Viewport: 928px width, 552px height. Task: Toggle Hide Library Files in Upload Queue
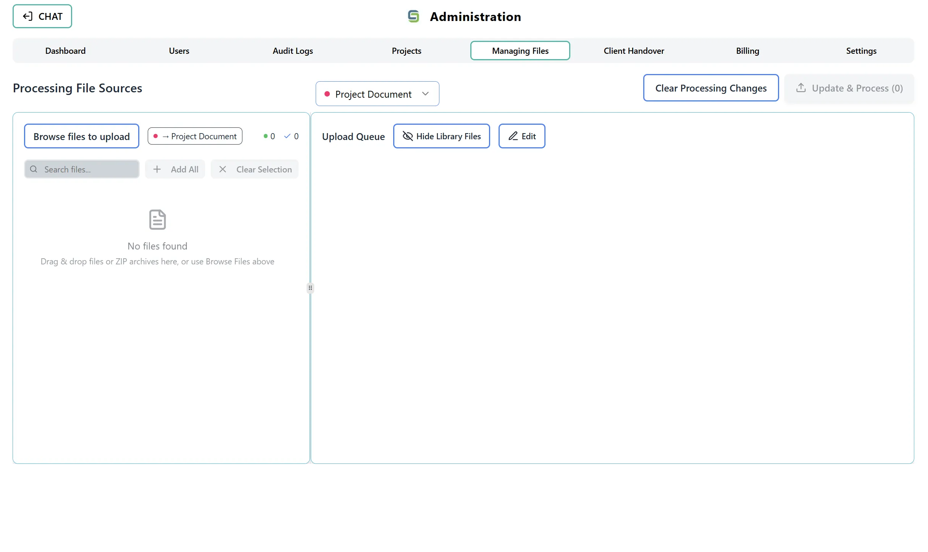coord(441,136)
